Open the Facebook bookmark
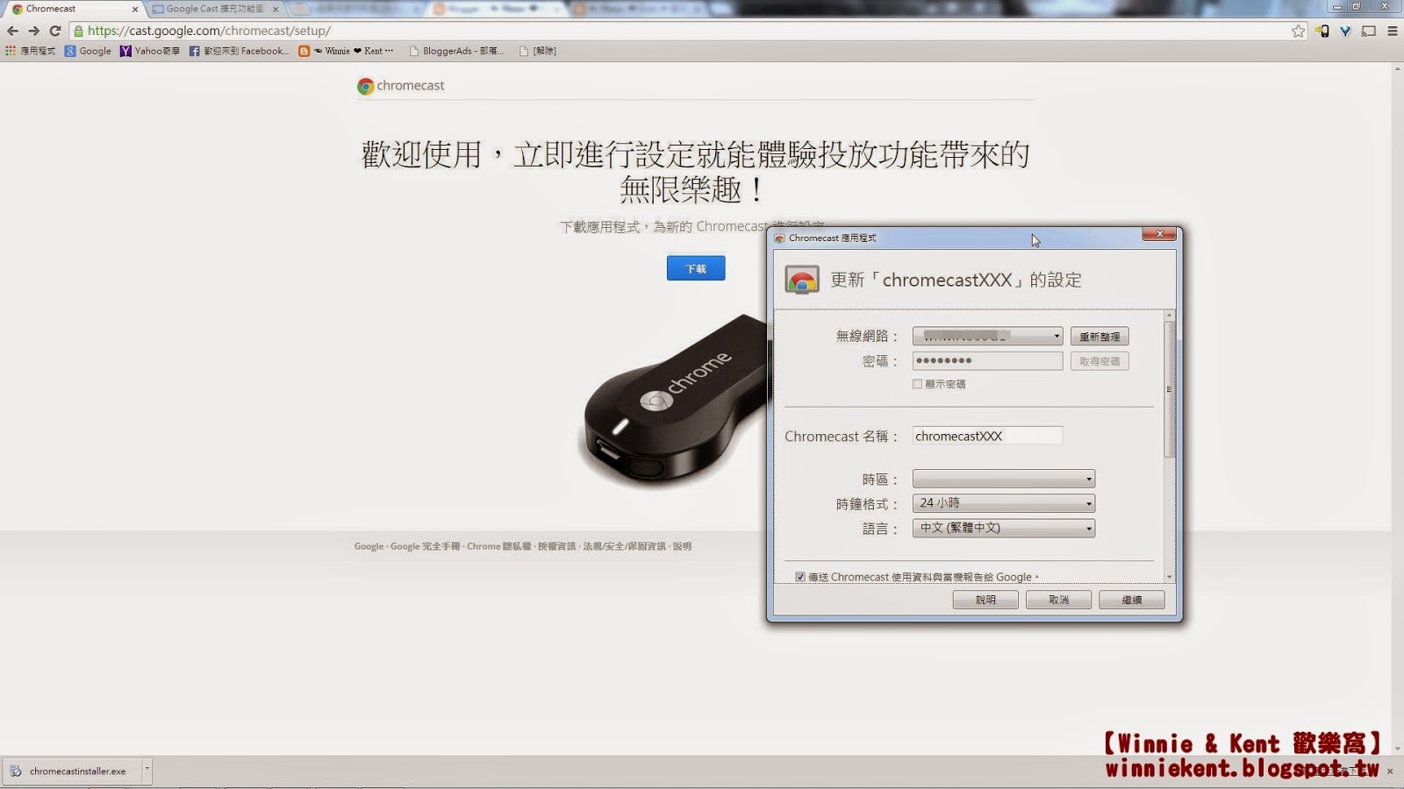Screen dimensions: 1404x789 click(239, 51)
